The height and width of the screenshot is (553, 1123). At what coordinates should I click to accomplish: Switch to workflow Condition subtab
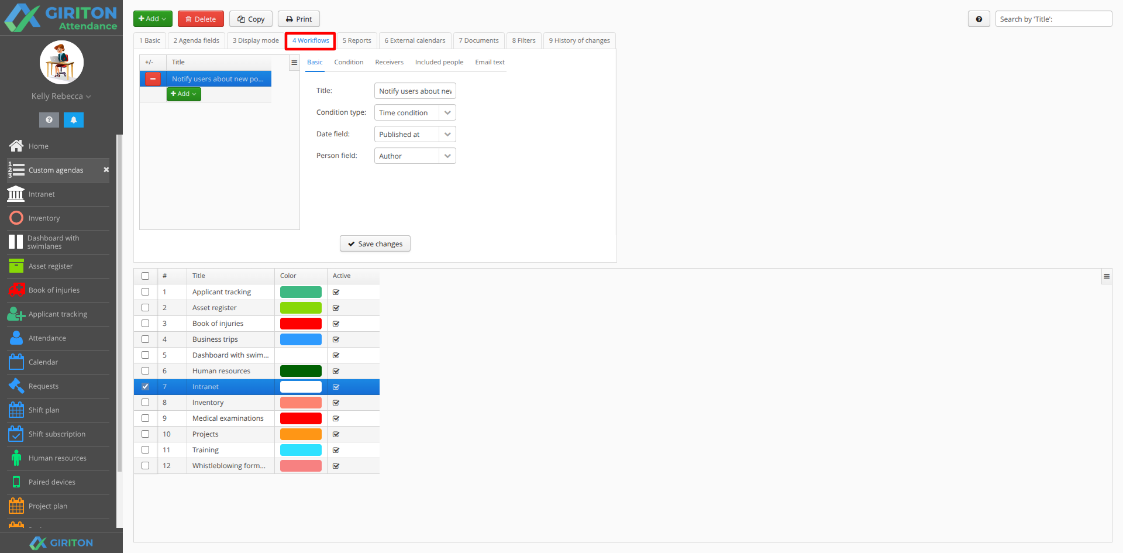click(349, 62)
